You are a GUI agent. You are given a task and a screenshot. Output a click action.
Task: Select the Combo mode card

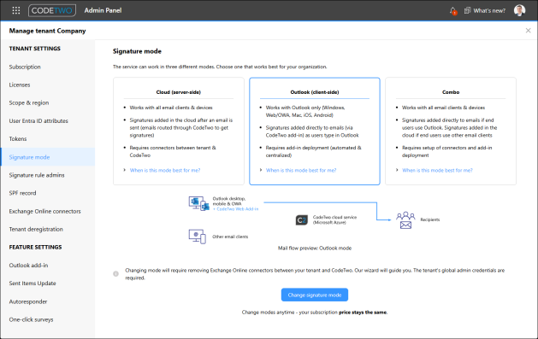451,132
